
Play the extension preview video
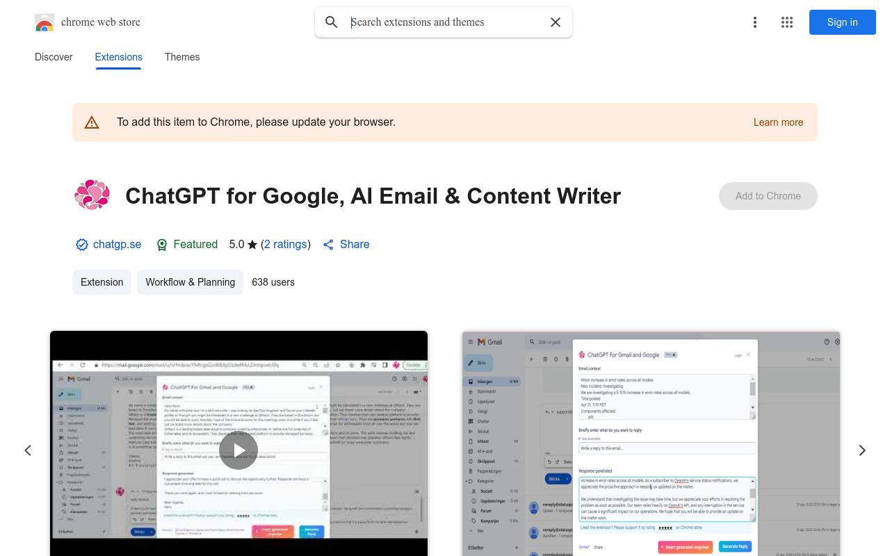[238, 450]
